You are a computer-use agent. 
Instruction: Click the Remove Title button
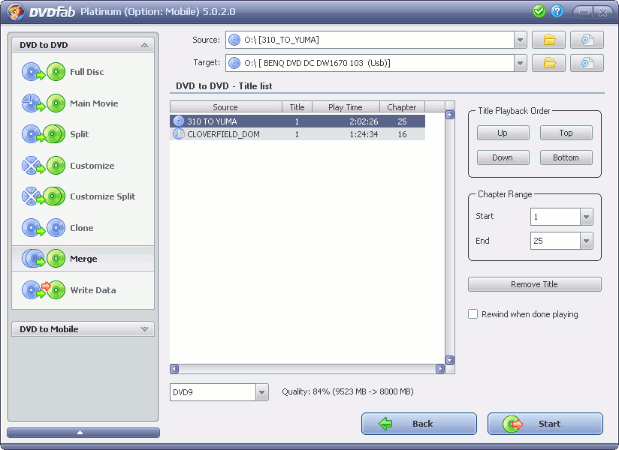(535, 284)
